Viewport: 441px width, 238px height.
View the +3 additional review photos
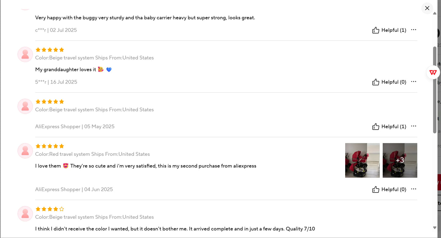(400, 160)
